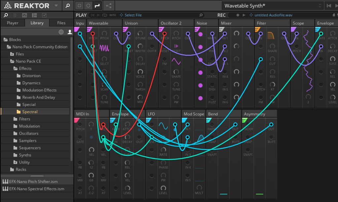
Task: Click the globe factory library icon
Action: (61, 32)
